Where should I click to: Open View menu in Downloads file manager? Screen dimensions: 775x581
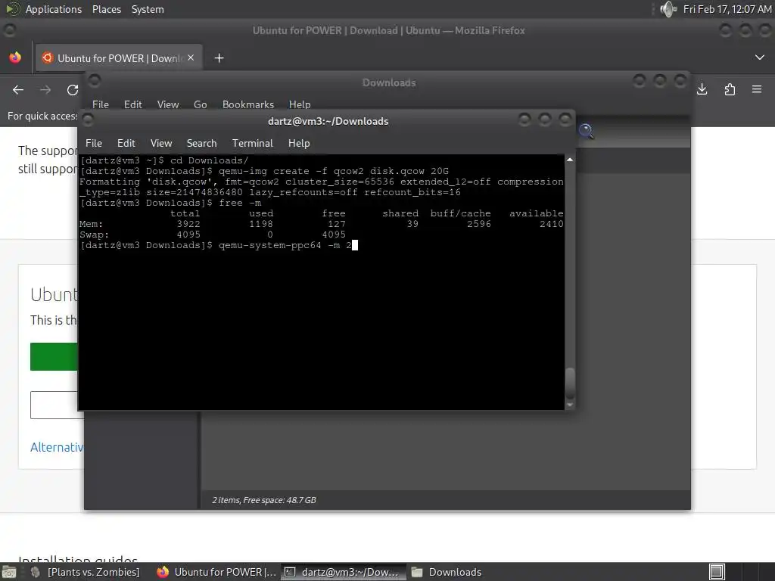(168, 104)
